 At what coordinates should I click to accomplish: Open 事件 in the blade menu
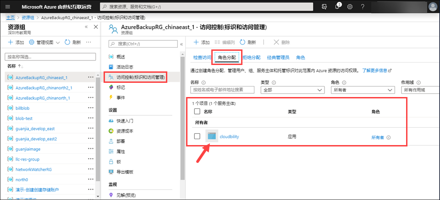click(117, 97)
